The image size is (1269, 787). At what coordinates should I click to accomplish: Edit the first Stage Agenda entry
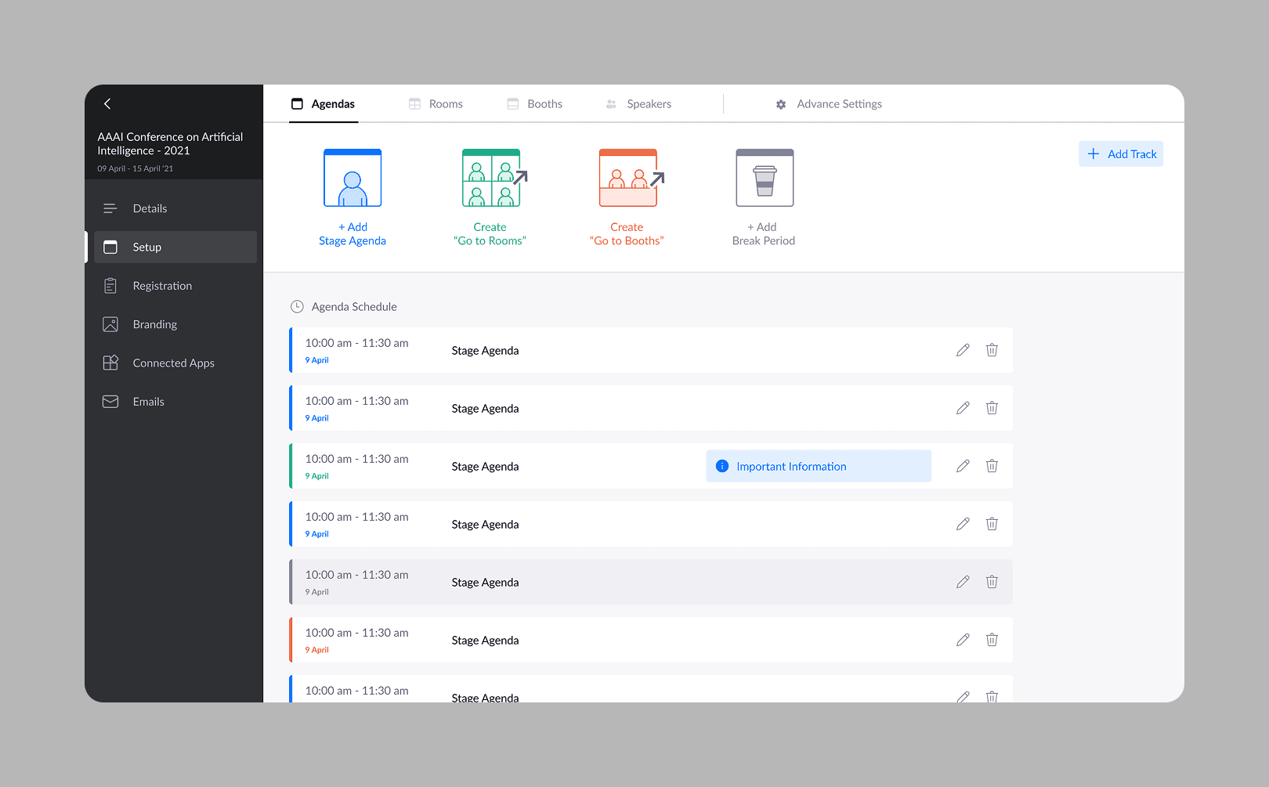click(963, 350)
